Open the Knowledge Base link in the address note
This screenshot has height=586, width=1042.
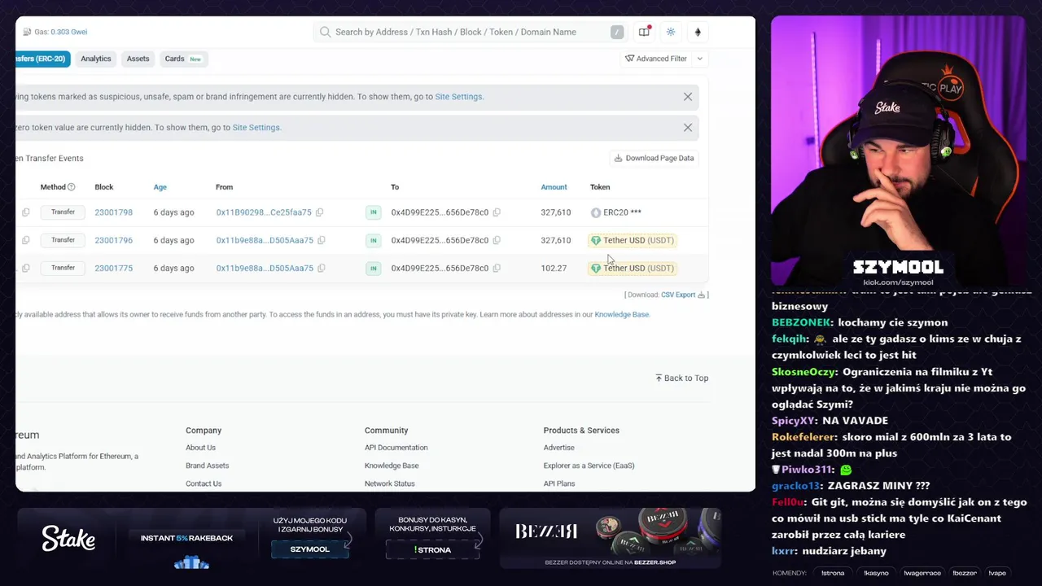click(622, 314)
